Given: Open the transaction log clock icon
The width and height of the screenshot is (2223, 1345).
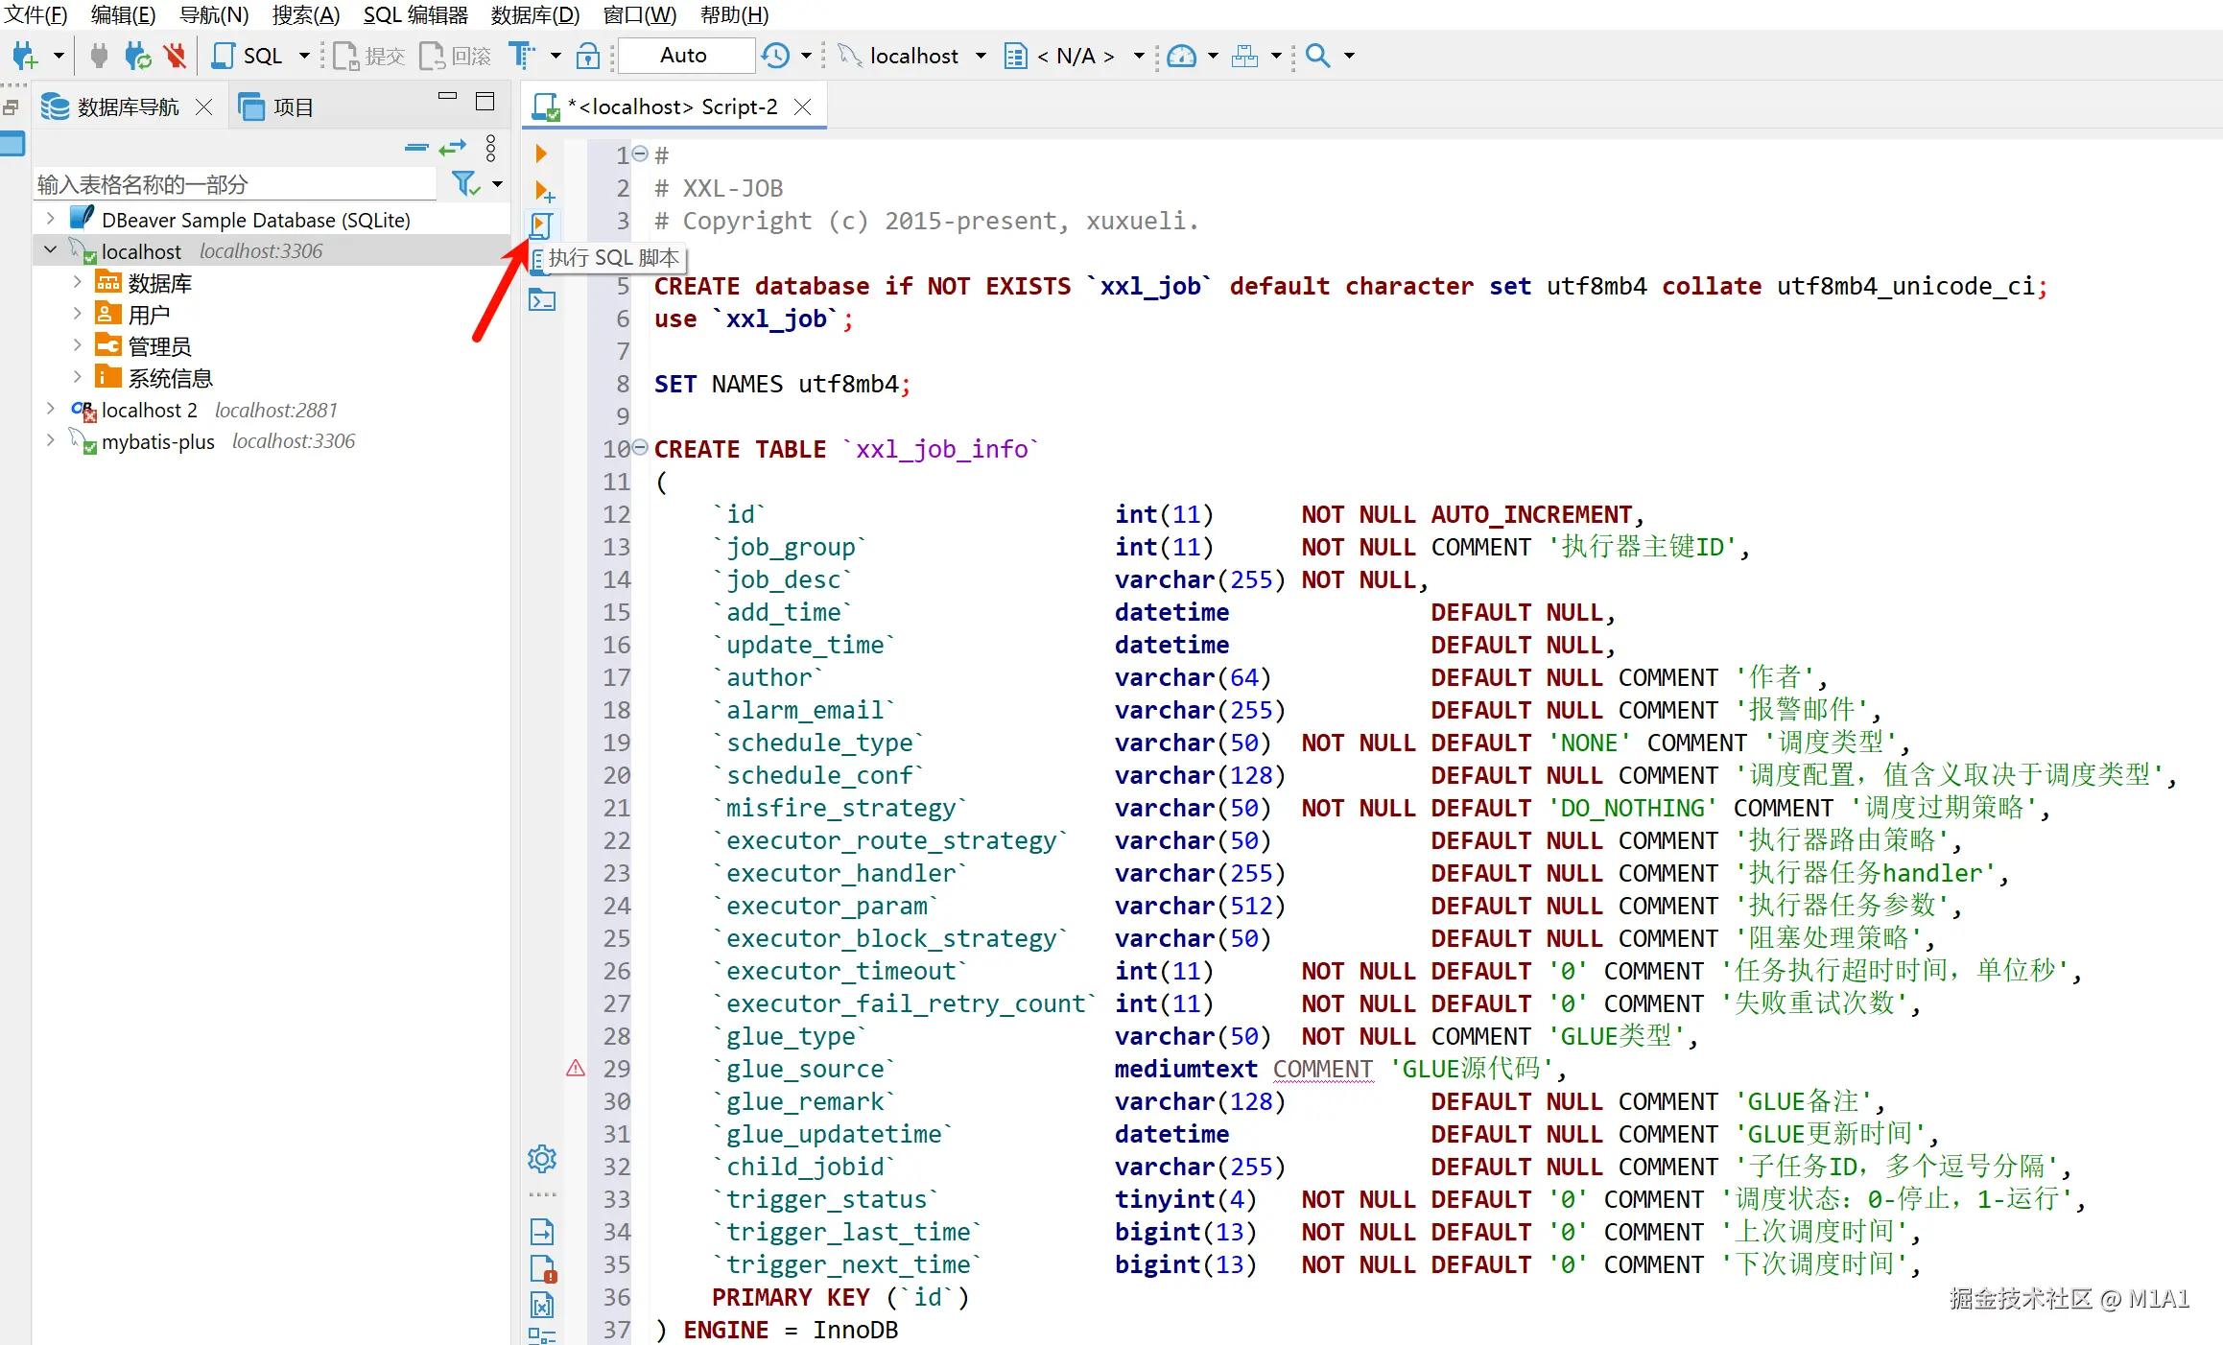Looking at the screenshot, I should 775,56.
